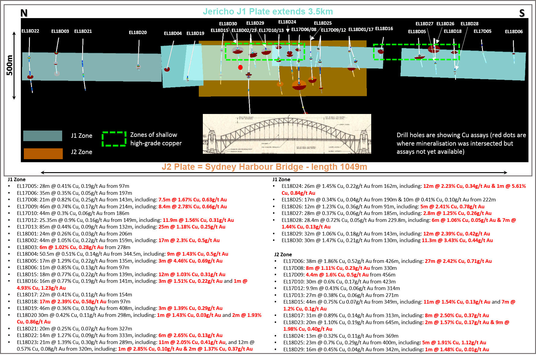The height and width of the screenshot is (363, 536).
Task: Click the 'Drill holes are showing Cu assays' note
Action: [x=461, y=143]
